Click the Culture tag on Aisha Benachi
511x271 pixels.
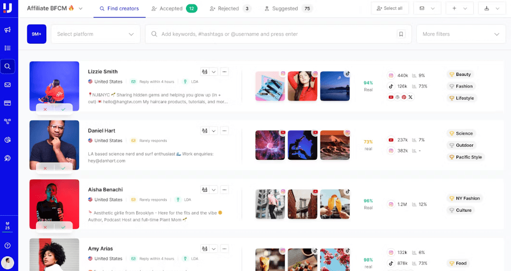(460, 210)
